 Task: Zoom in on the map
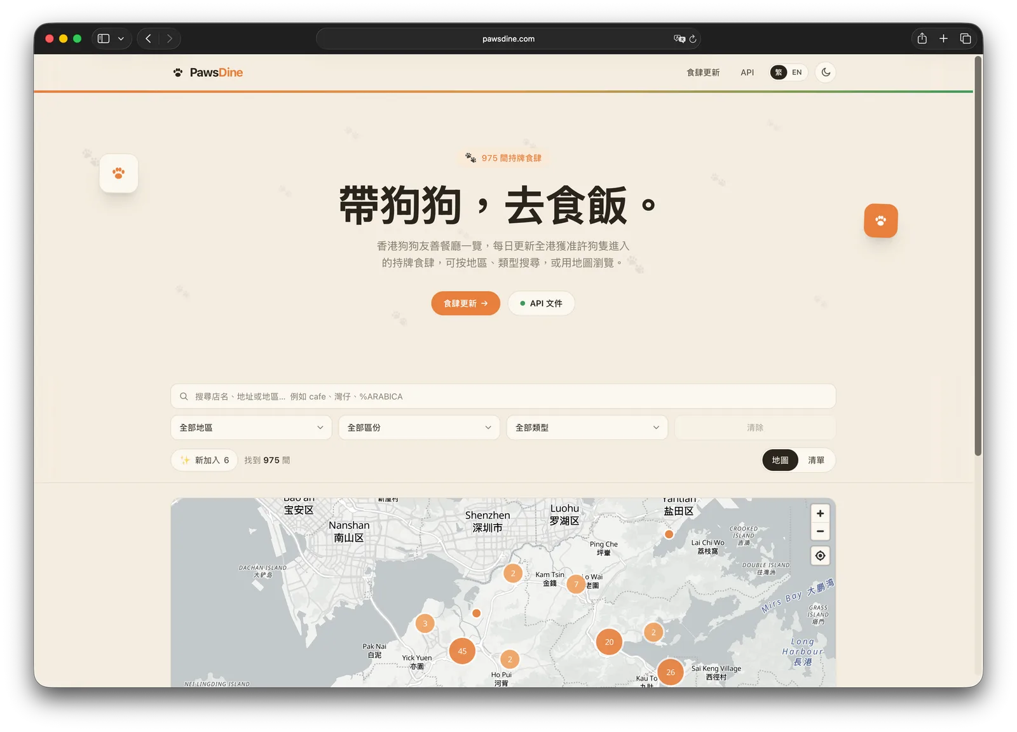[820, 513]
